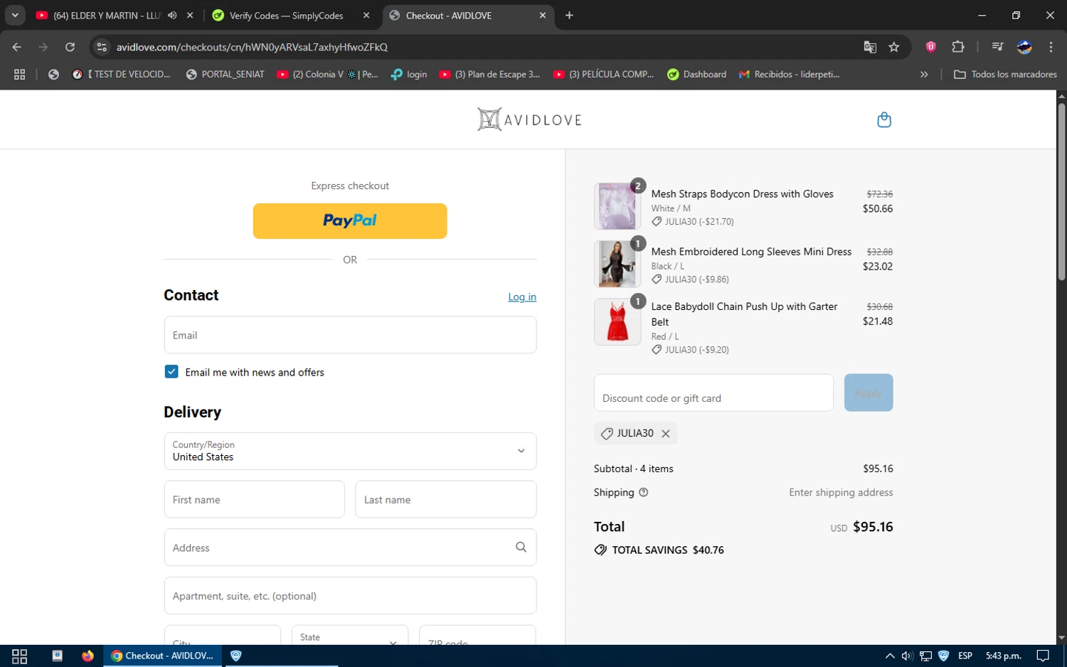Viewport: 1067px width, 667px height.
Task: Click the page vertical scrollbar
Action: click(1061, 192)
